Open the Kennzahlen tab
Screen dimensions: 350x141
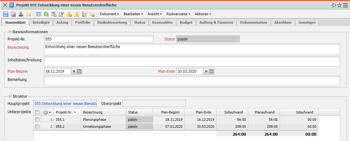pos(162,22)
